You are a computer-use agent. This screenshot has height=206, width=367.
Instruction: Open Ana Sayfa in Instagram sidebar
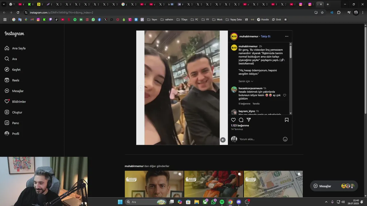pos(15,48)
